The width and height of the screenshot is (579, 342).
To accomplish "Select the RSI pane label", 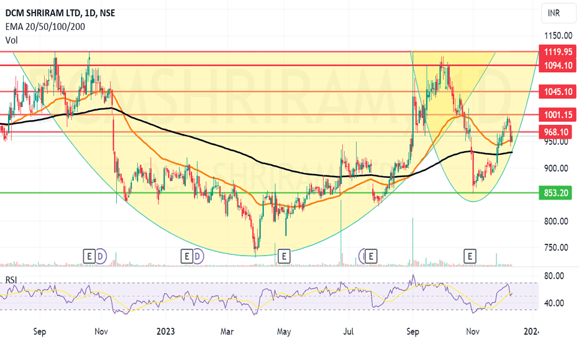I will [11, 280].
